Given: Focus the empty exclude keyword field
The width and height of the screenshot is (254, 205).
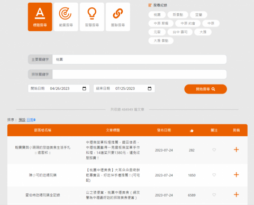Looking at the screenshot, I should [139, 74].
